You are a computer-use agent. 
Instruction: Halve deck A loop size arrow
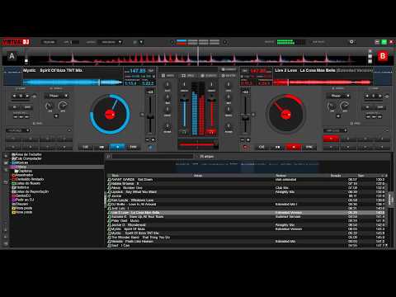15,96
